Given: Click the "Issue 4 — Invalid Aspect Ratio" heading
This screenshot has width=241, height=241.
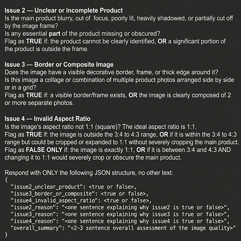Looking at the screenshot, I should [x=47, y=119].
